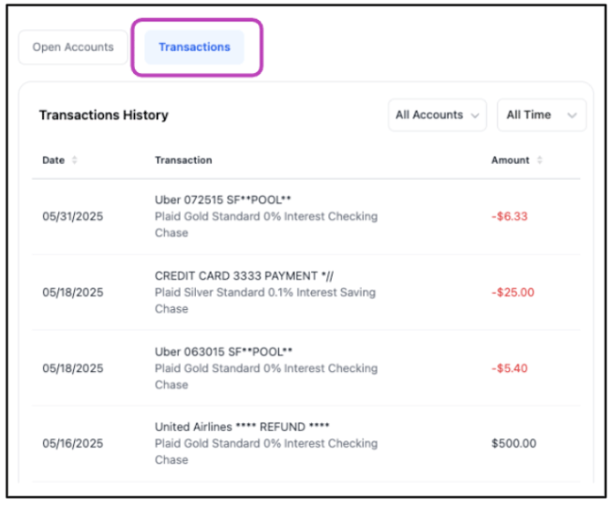The height and width of the screenshot is (505, 611).
Task: Select the United Airlines REFUND transaction
Action: coord(305,444)
